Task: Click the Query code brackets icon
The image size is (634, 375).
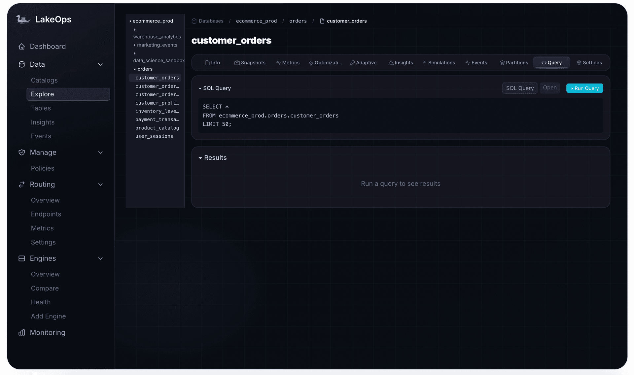Action: 544,63
